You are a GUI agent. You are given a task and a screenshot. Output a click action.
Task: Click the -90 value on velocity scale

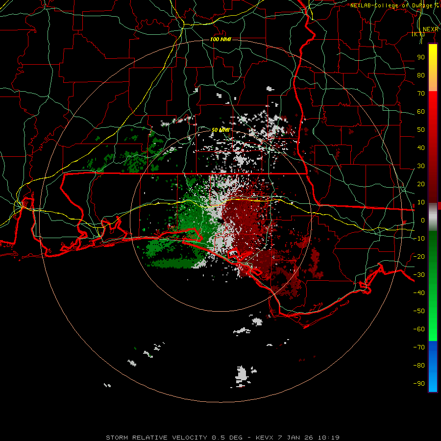tap(419, 384)
